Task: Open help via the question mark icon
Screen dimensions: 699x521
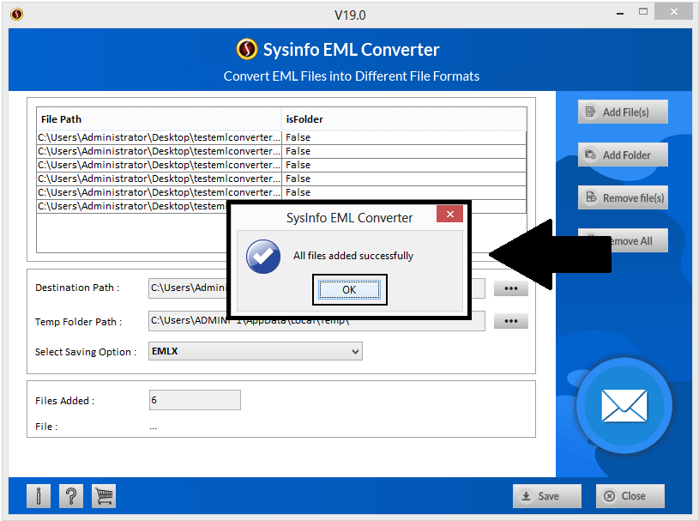Action: (71, 496)
